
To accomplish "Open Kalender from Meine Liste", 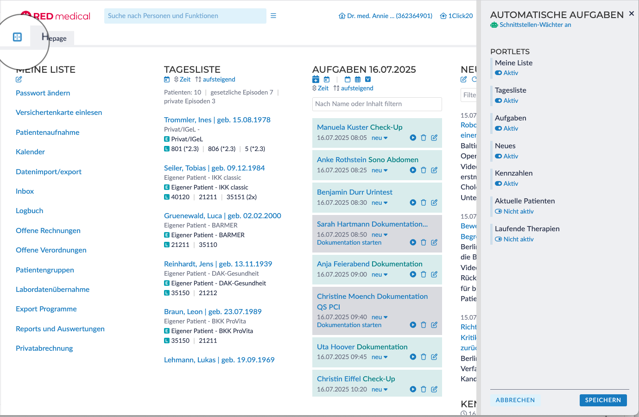I will click(30, 152).
